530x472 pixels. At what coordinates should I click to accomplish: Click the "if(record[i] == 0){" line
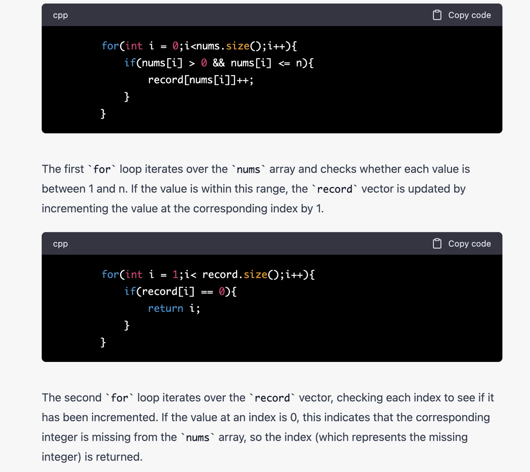click(x=180, y=291)
